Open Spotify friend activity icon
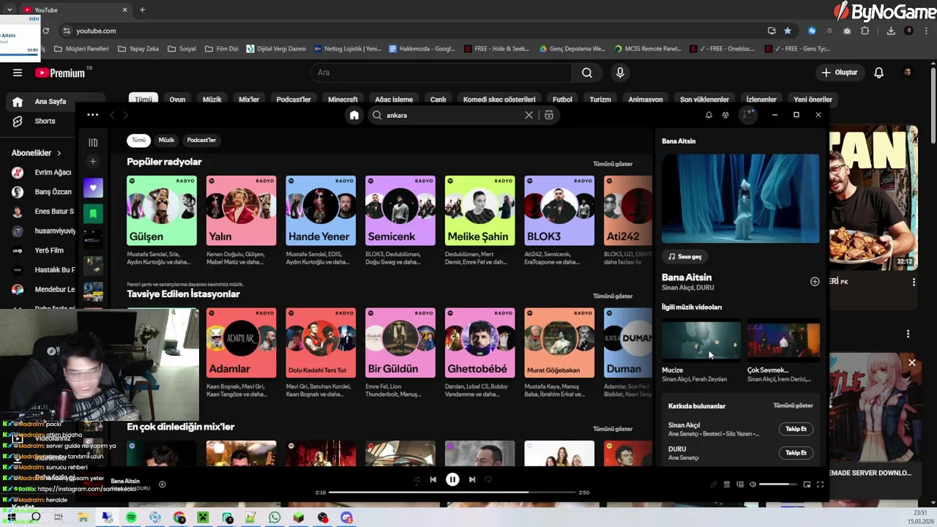 tap(725, 115)
